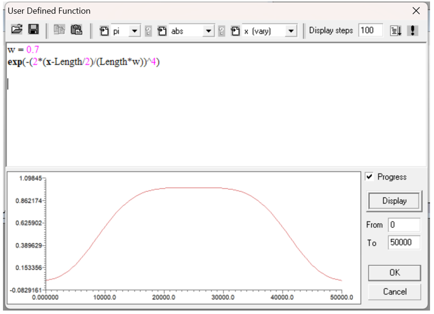Expand the pi constants dropdown
Screen dimensions: 434x314
pyautogui.click(x=134, y=31)
